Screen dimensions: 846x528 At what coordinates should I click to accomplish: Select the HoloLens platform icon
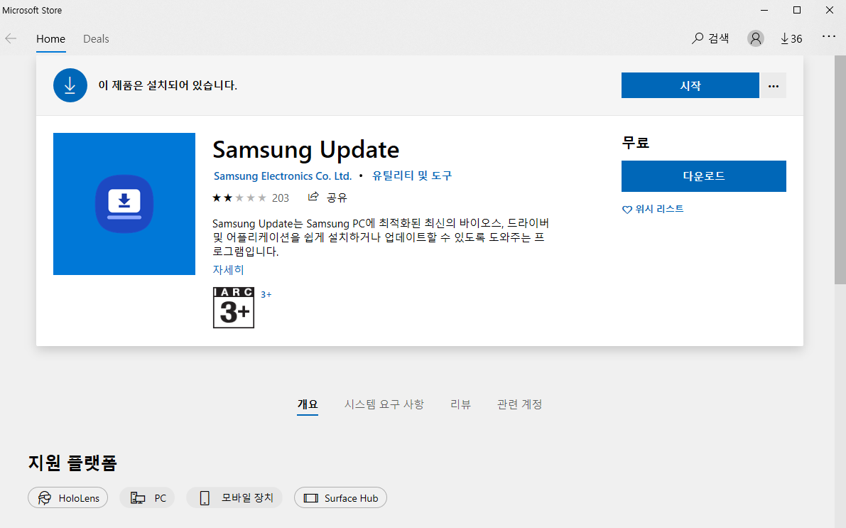tap(67, 497)
